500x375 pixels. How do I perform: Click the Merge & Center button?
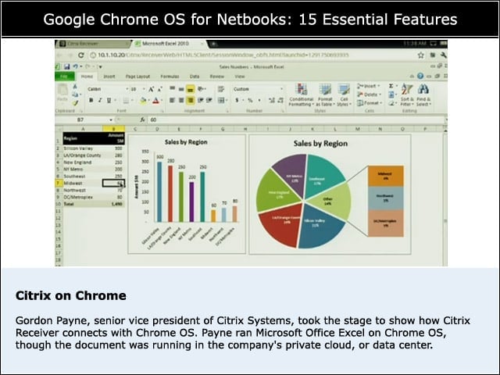[x=222, y=100]
